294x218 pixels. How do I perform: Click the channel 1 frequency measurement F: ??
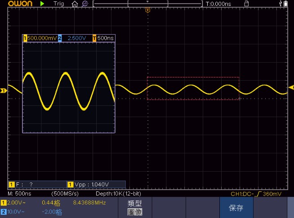37,184
